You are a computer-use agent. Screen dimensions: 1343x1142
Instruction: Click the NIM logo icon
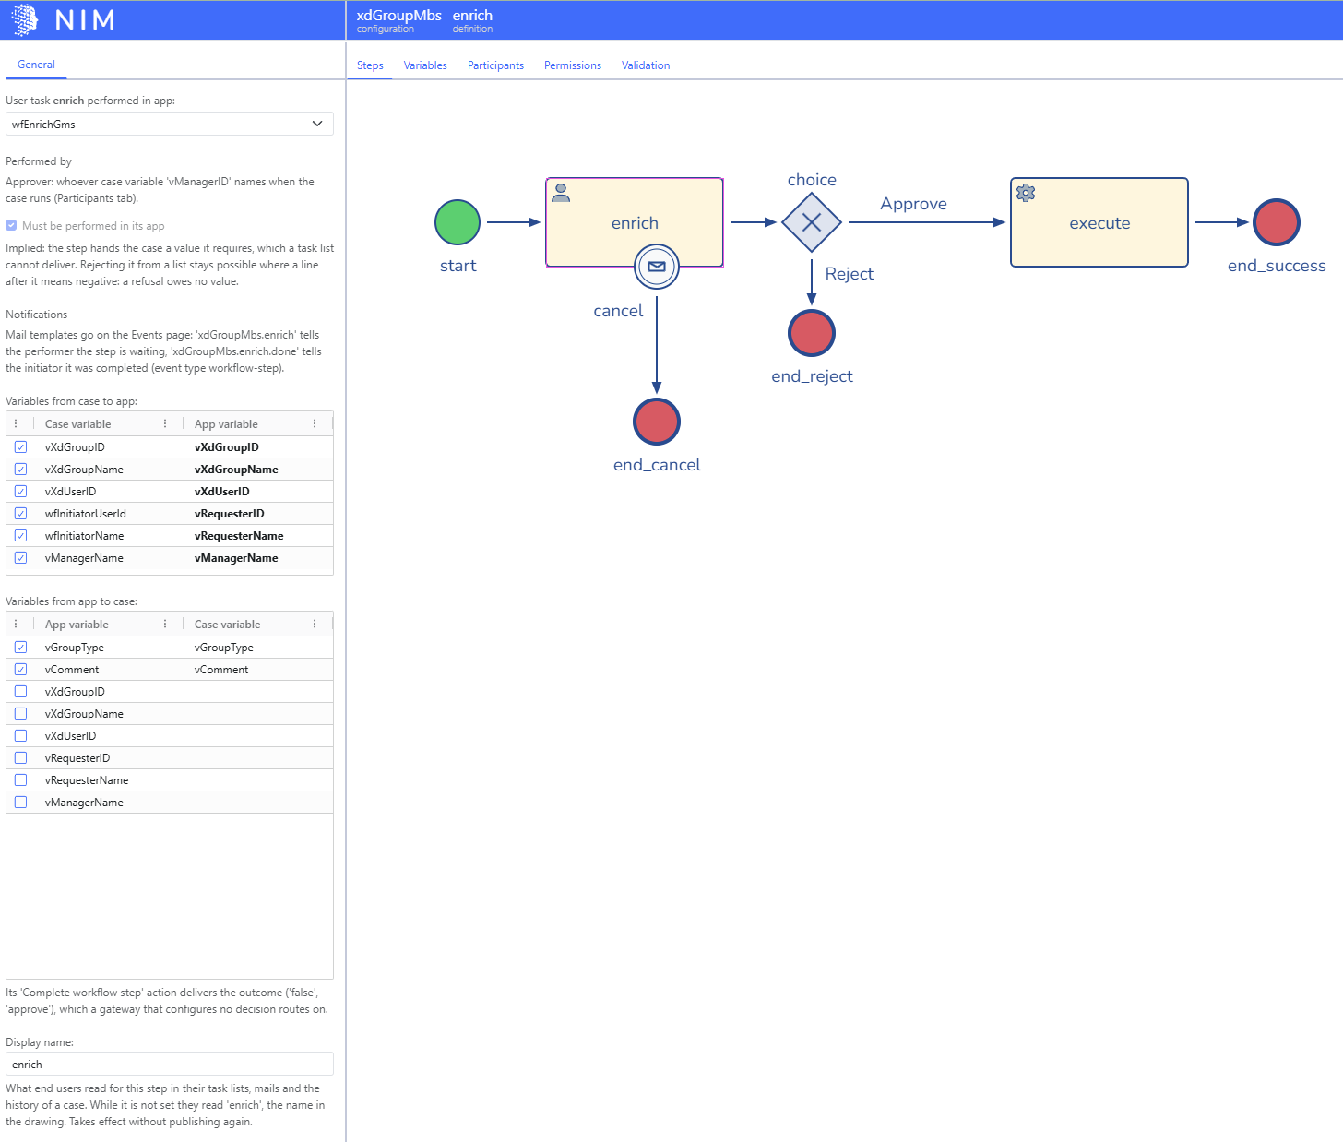pyautogui.click(x=25, y=19)
